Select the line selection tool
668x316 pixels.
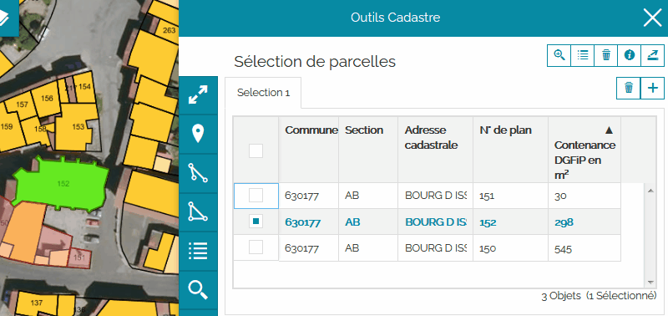pos(198,173)
